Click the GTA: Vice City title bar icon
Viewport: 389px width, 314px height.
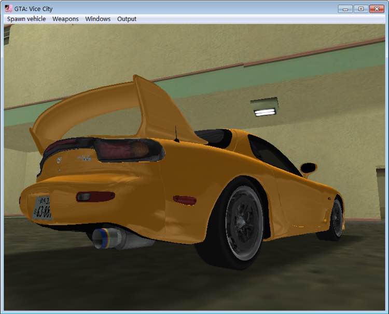[8, 9]
